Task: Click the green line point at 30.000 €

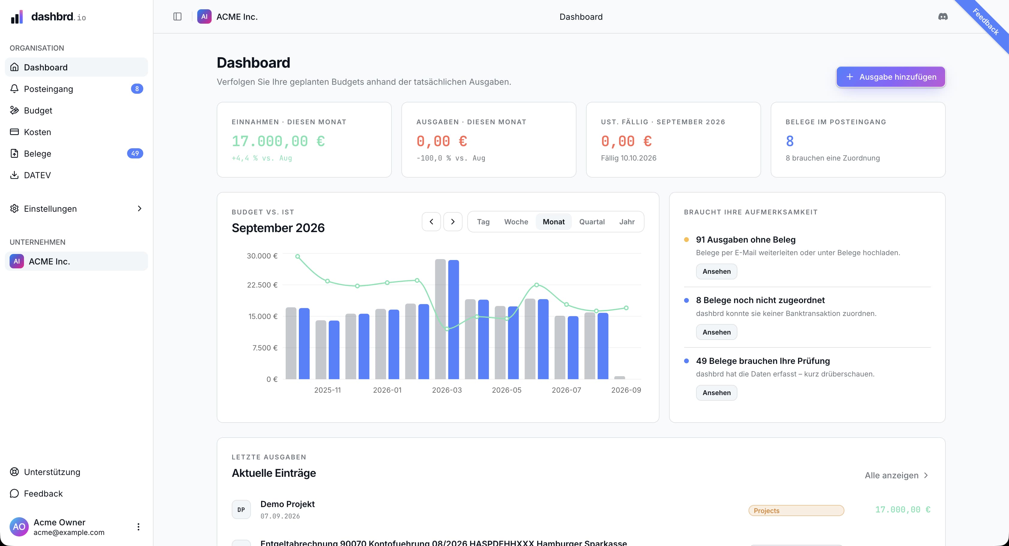Action: point(298,256)
